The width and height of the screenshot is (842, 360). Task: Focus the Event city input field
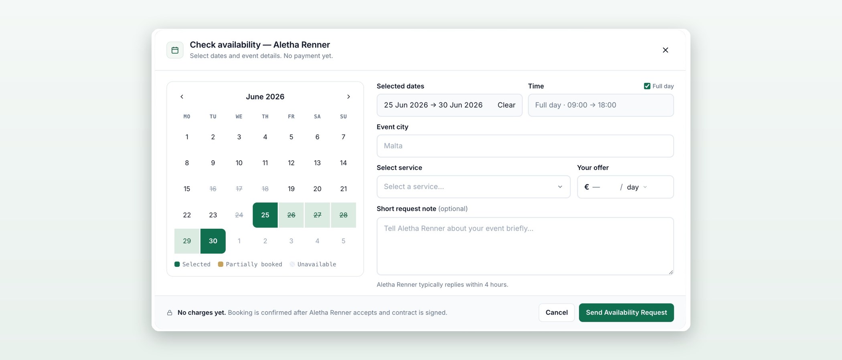tap(525, 146)
